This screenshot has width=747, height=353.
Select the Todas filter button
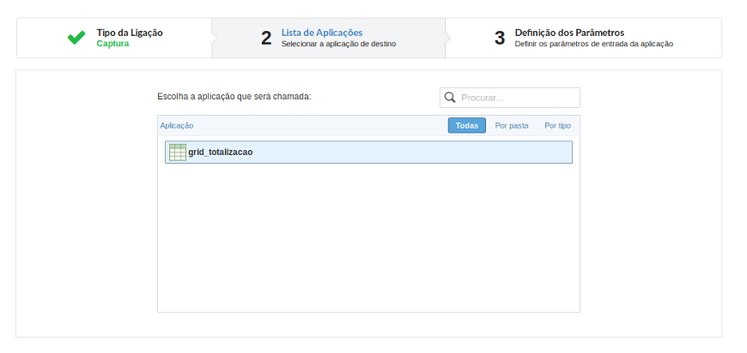(x=466, y=125)
